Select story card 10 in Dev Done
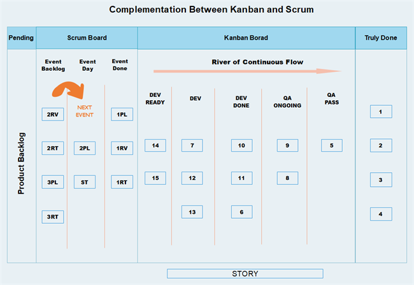The width and height of the screenshot is (414, 285). [242, 145]
